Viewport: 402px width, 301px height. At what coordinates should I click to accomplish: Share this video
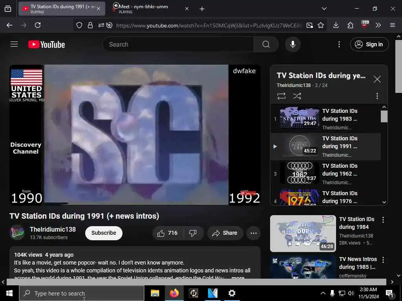pyautogui.click(x=225, y=233)
